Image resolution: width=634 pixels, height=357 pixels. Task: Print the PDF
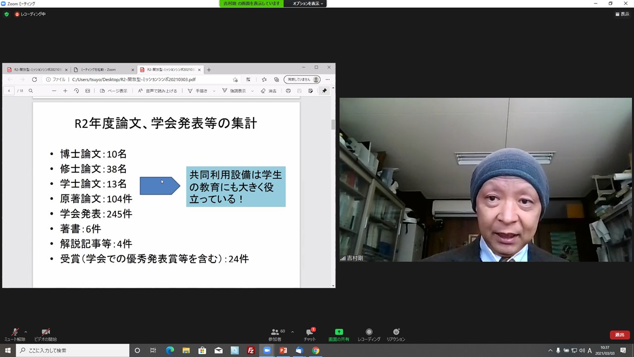(288, 91)
